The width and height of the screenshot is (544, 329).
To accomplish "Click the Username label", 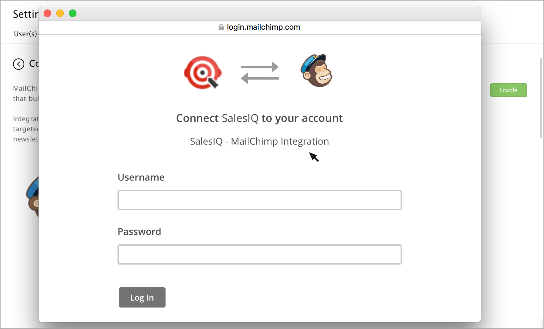I will 141,177.
